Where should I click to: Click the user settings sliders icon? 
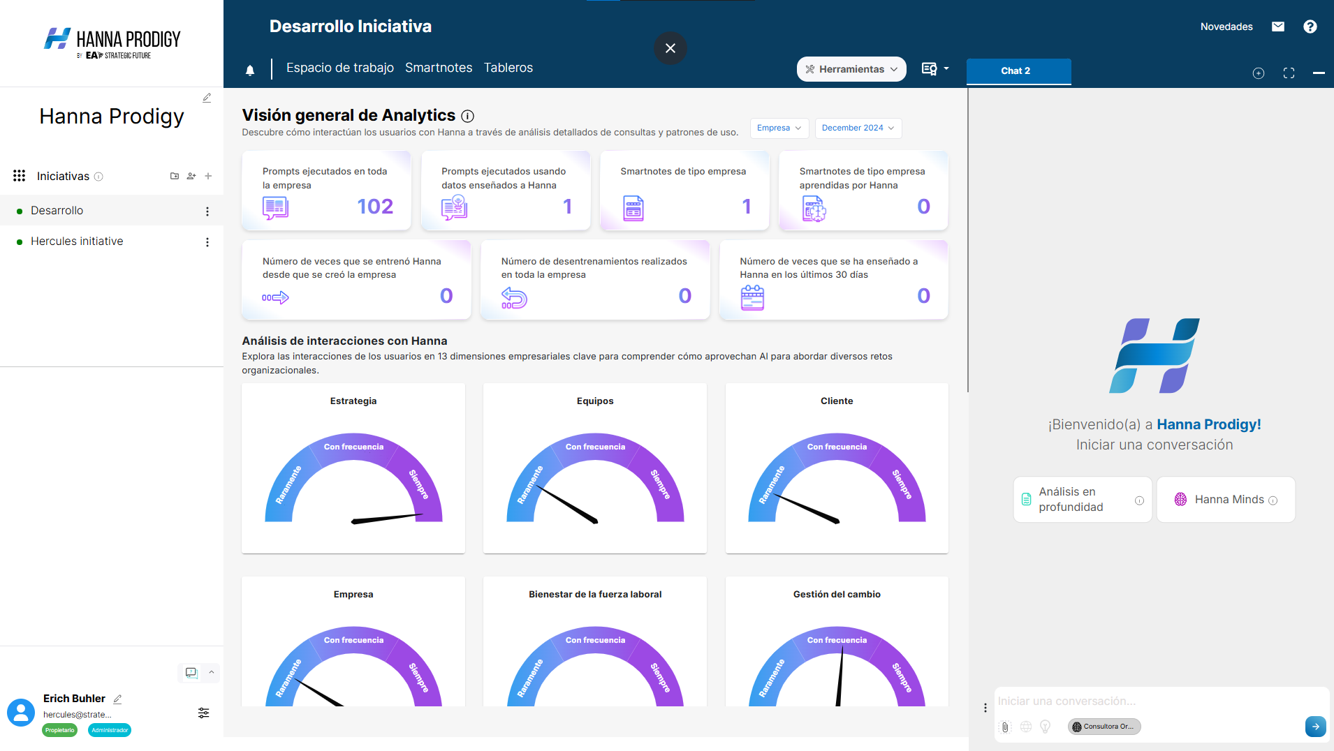[x=203, y=713]
